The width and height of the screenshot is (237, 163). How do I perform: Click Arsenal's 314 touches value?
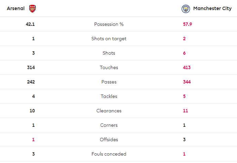31,68
